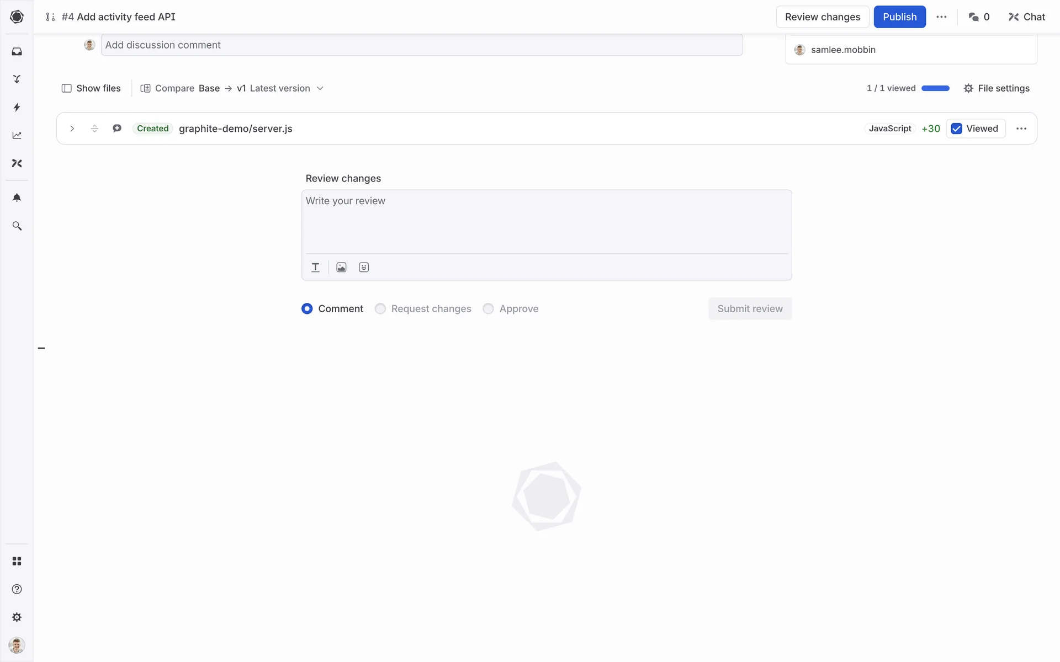
Task: Select the Request changes radio option
Action: tap(380, 308)
